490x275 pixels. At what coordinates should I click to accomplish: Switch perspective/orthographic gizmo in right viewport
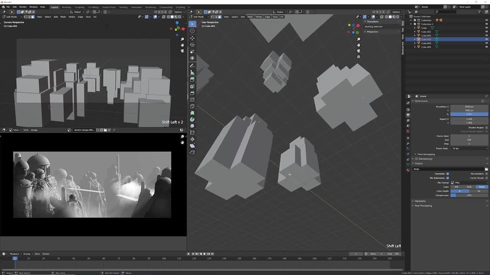(359, 57)
